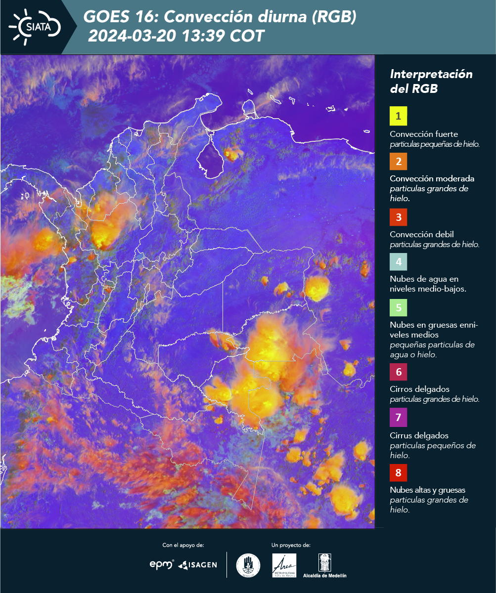
Task: Select crimson swatch number 6
Action: pos(399,372)
